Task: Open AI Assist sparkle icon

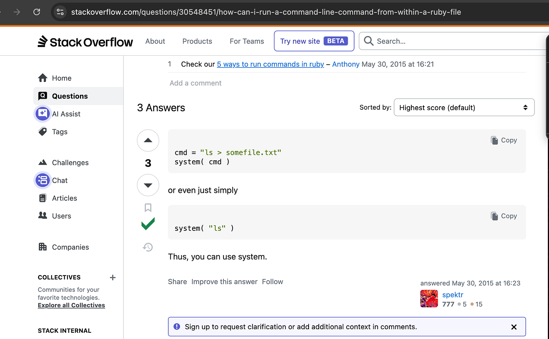Action: [43, 114]
